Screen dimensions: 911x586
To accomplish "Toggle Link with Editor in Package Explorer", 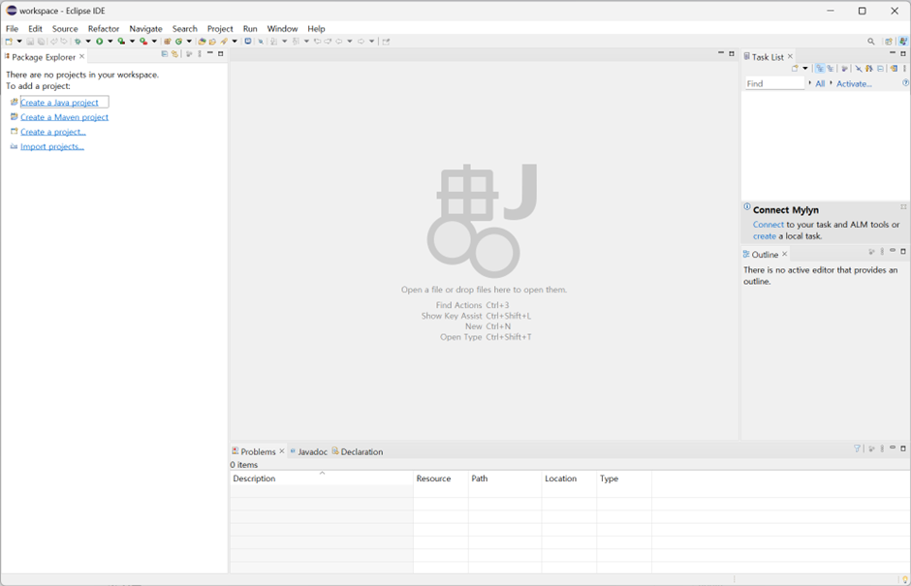I will tap(174, 54).
